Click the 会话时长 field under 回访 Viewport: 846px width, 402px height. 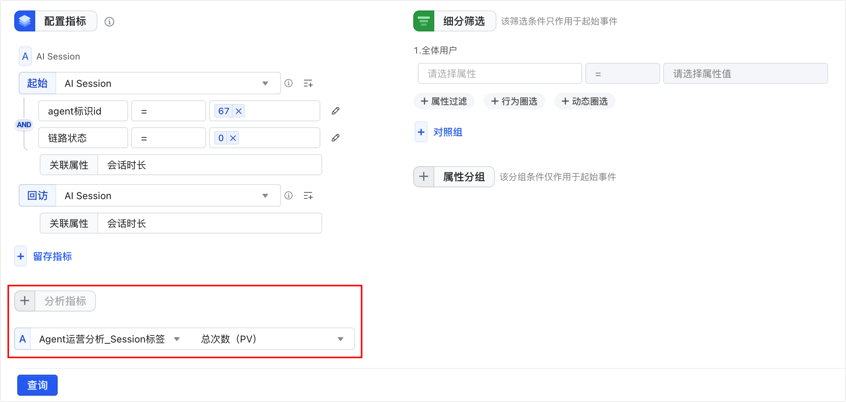point(210,223)
